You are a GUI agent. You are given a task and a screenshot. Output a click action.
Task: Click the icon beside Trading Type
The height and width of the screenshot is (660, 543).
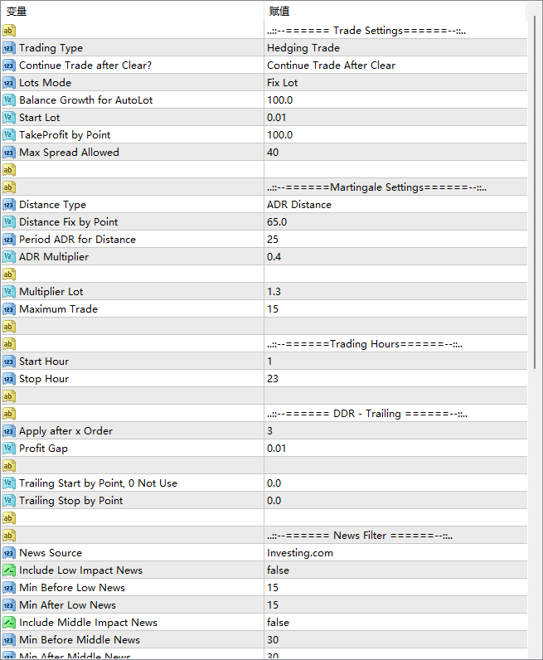(9, 48)
